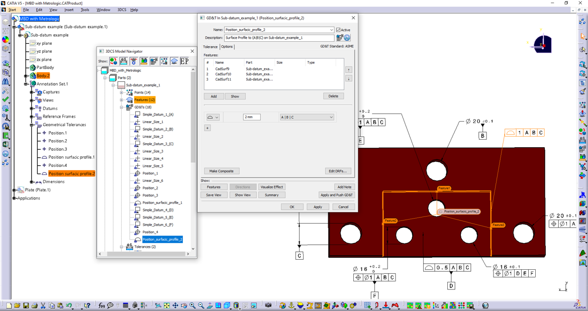Switch to the Options tab in the GD&T dialog

coord(227,46)
